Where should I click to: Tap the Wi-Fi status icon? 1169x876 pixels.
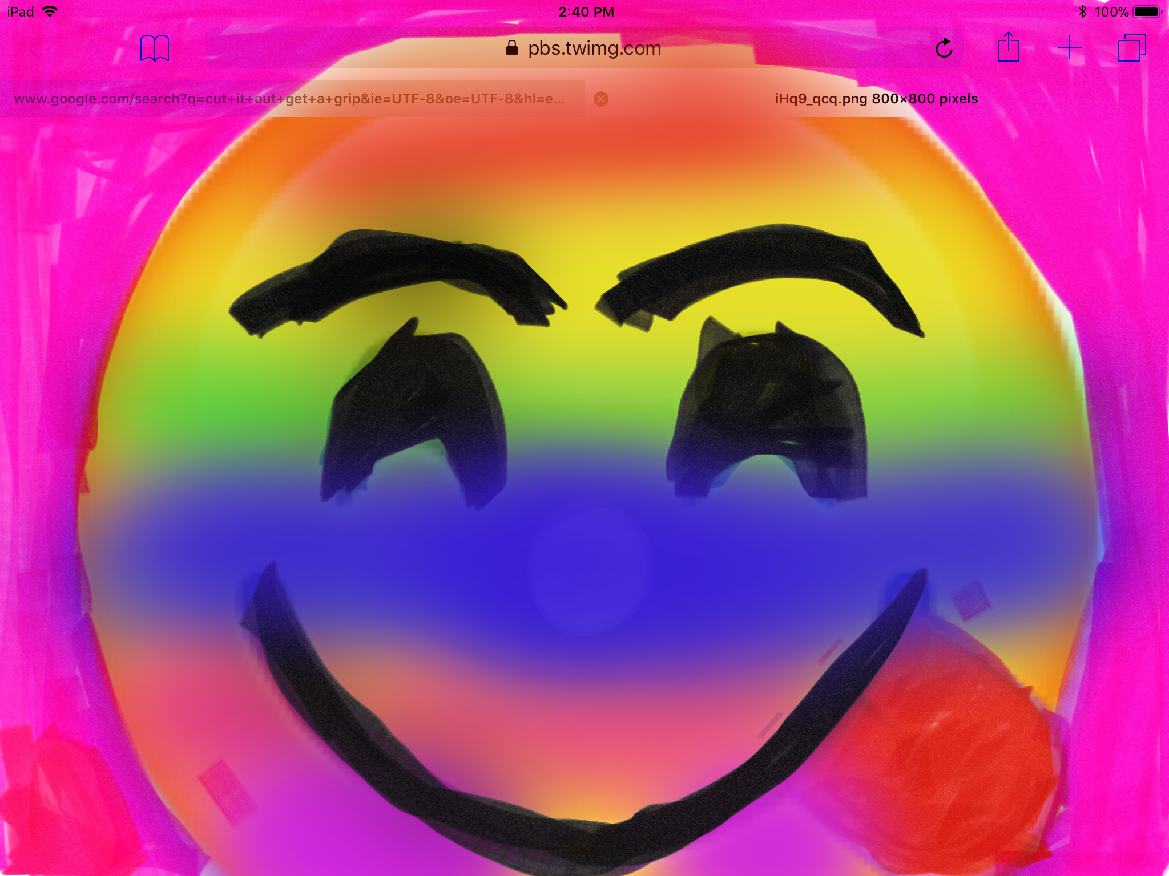click(x=50, y=11)
